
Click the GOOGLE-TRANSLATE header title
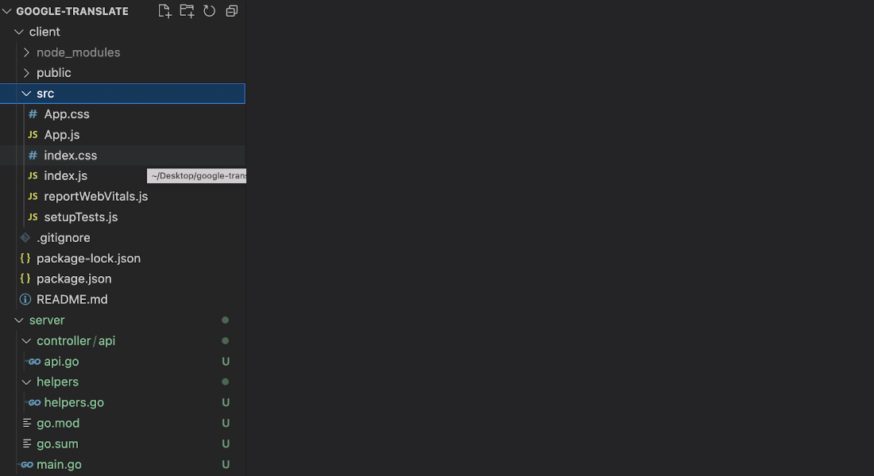72,11
